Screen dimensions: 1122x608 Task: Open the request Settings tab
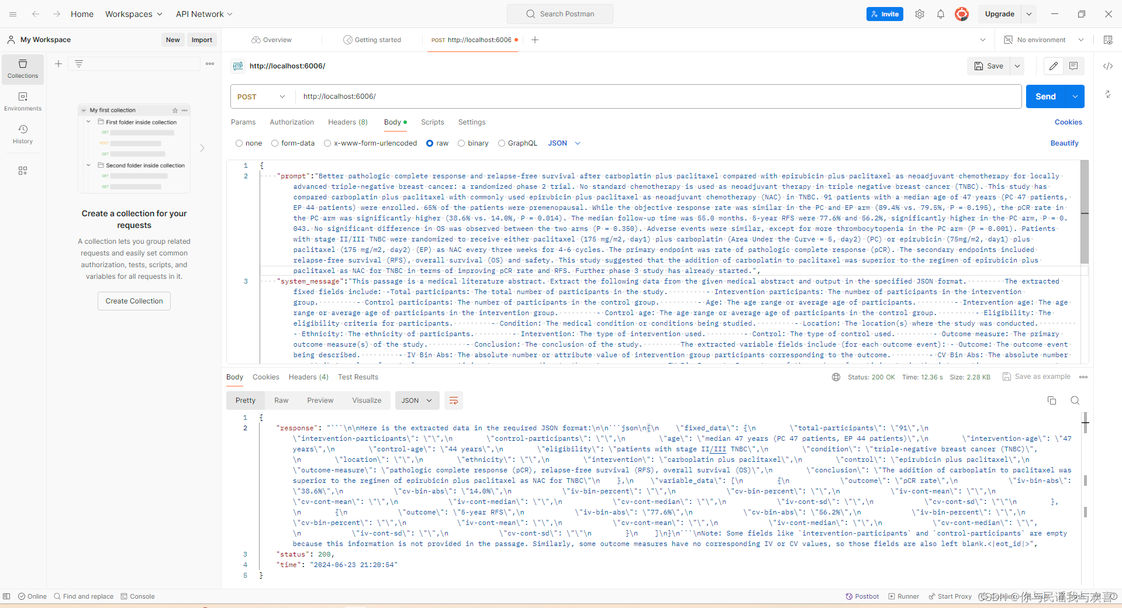tap(472, 122)
